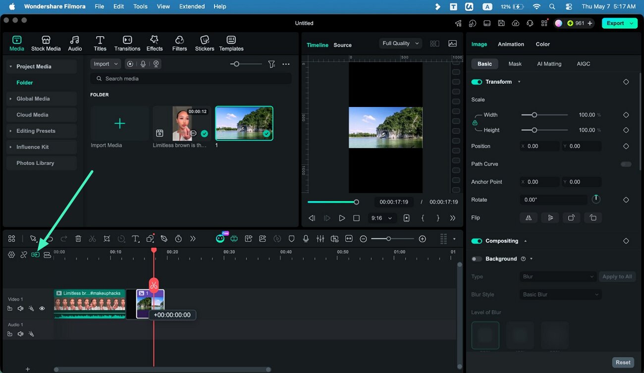This screenshot has height=373, width=644.
Task: Hide the Video 1 track with the eye icon
Action: pyautogui.click(x=42, y=309)
